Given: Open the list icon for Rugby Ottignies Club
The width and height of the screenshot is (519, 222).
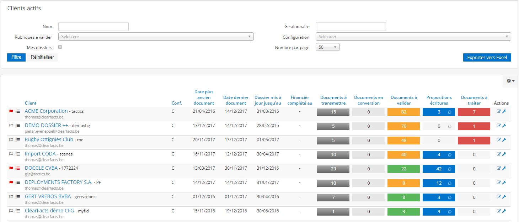Looking at the screenshot, I should [18, 140].
